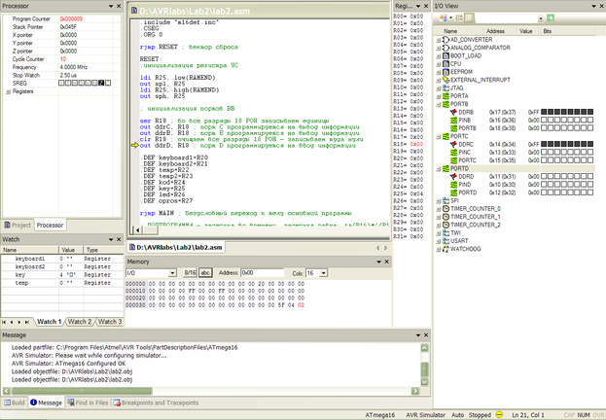Click the 8/16 toggle button in Memory

click(189, 273)
